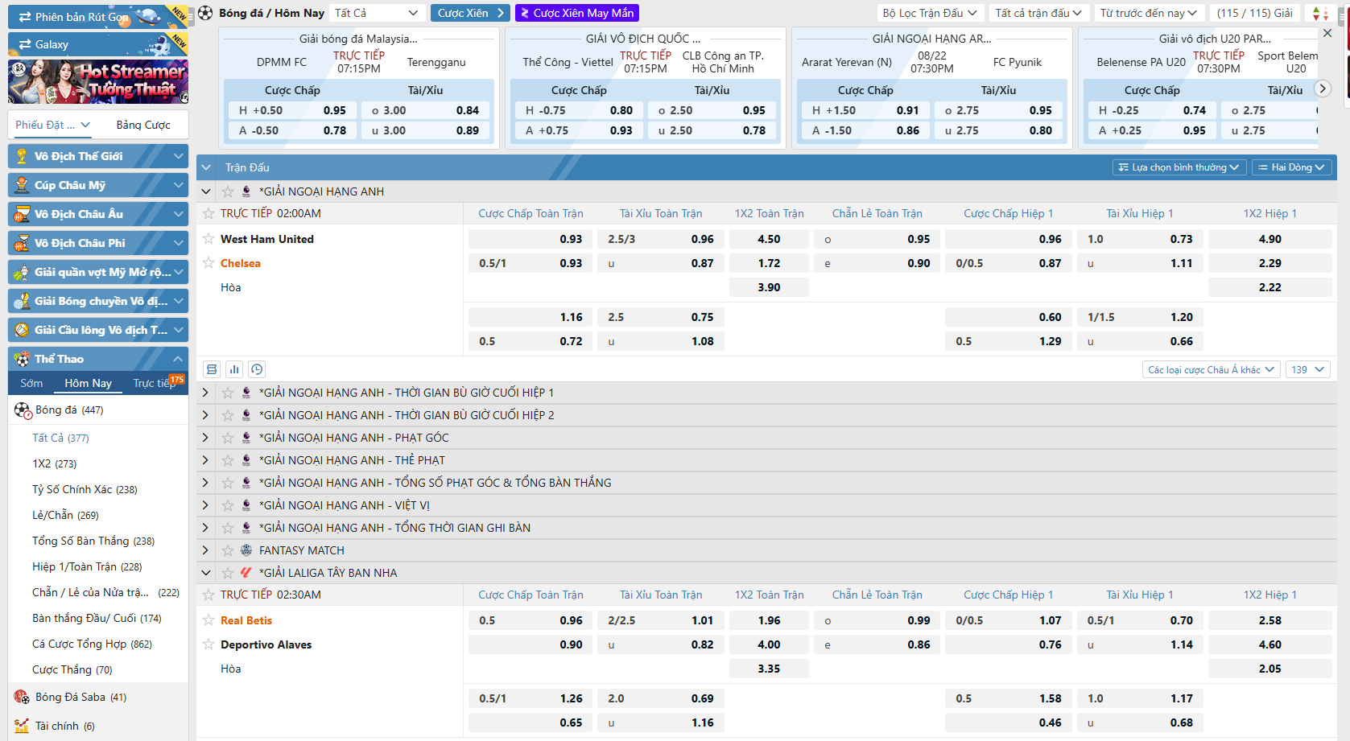The height and width of the screenshot is (741, 1350).
Task: Click the scoreboard list icon under West Ham match
Action: pos(212,369)
